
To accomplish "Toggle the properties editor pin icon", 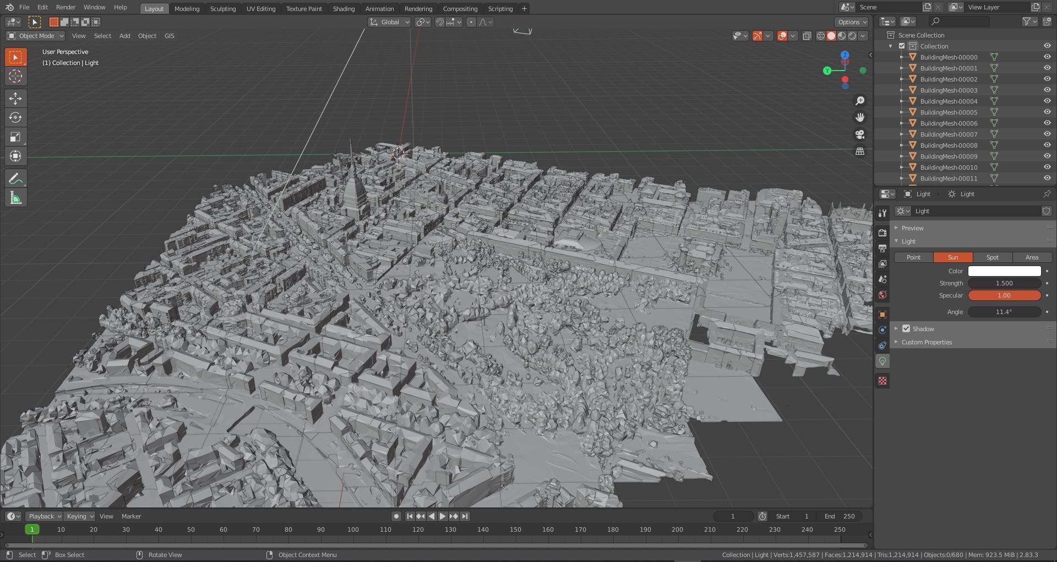I will (x=1047, y=194).
